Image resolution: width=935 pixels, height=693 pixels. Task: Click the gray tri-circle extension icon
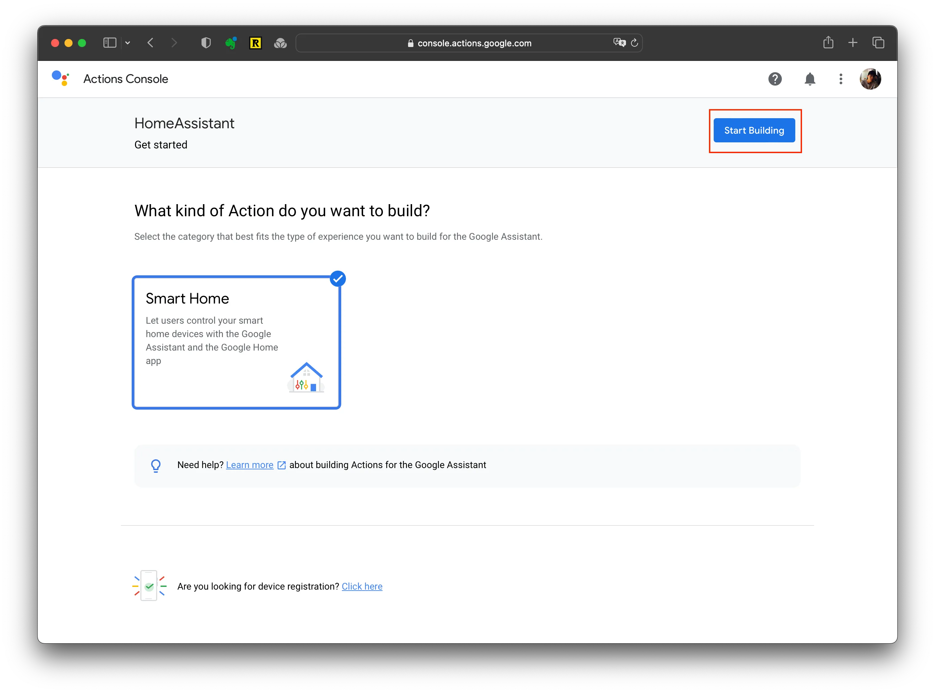click(280, 43)
